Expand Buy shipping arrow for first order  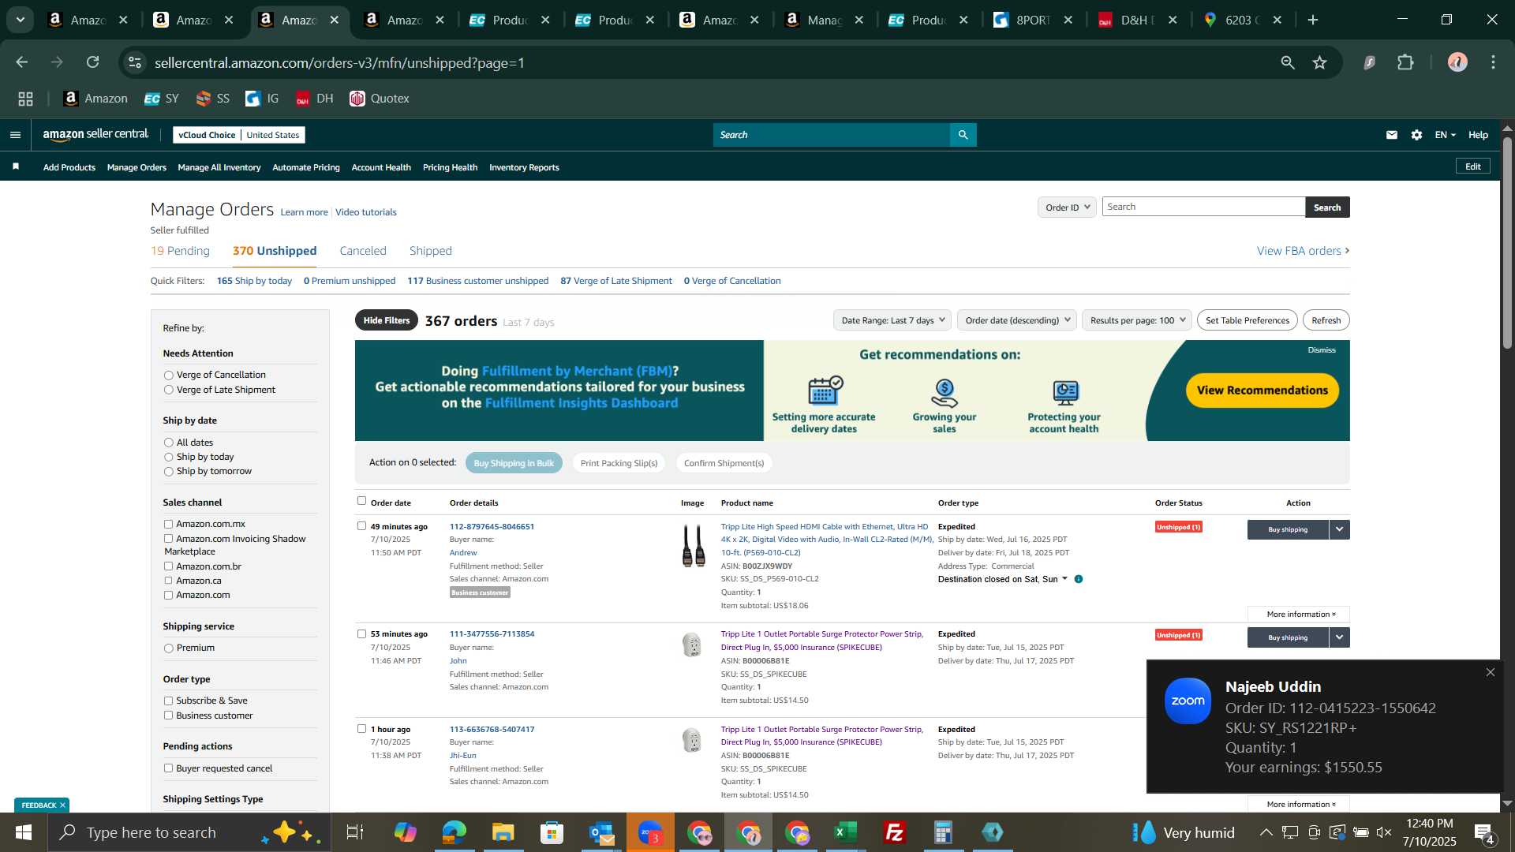(1339, 529)
